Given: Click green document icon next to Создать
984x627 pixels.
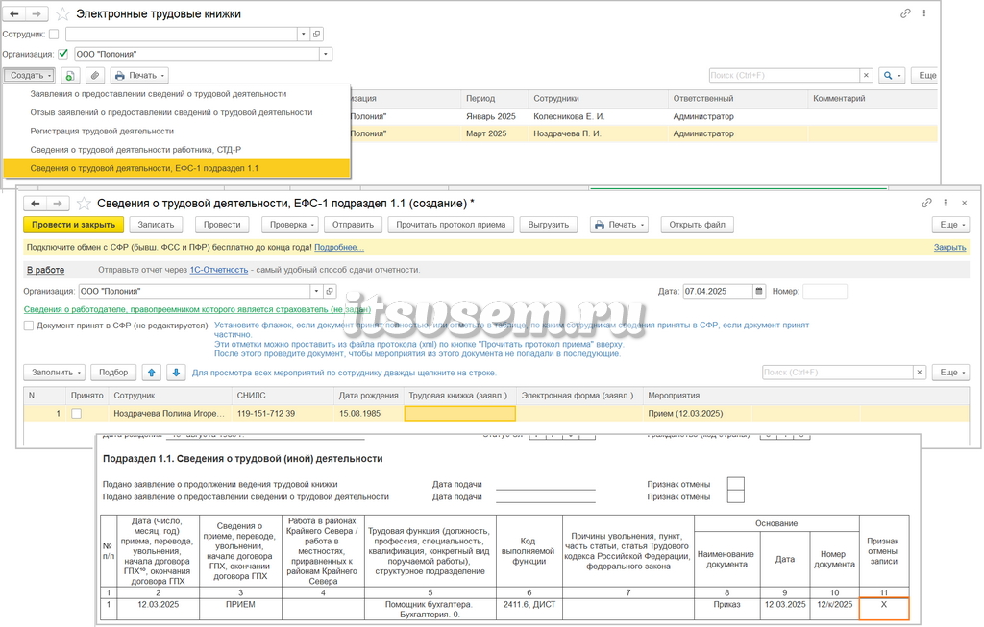Looking at the screenshot, I should [69, 75].
